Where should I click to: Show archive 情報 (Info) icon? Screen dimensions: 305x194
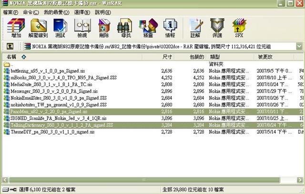[169, 28]
